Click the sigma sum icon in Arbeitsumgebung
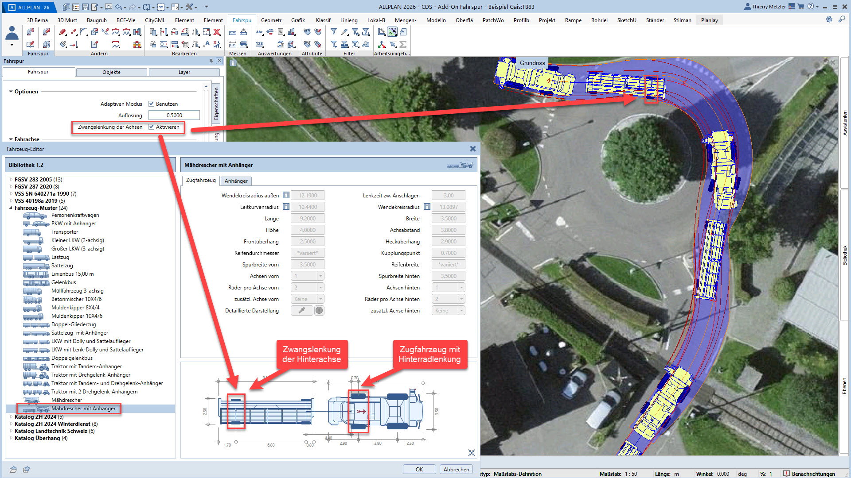851x478 pixels. tap(403, 44)
